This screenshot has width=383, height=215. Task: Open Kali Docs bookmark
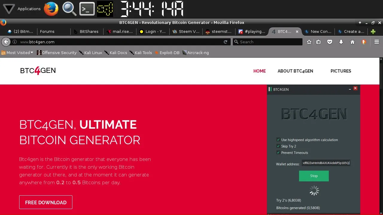(x=116, y=53)
